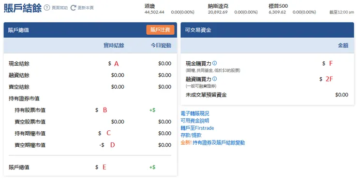Click the 現金購買力 label

[x=198, y=64]
